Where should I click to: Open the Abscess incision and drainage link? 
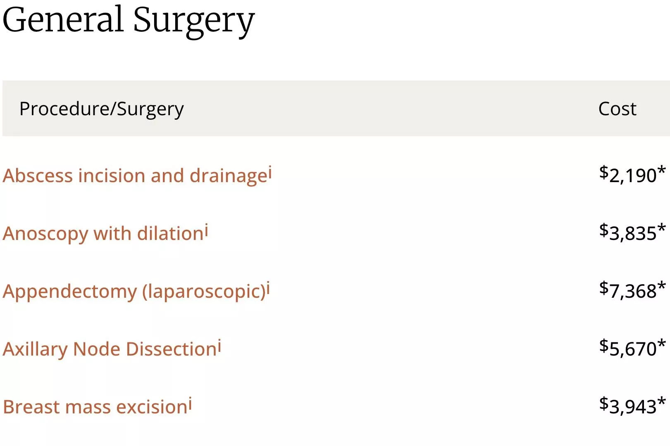(135, 176)
